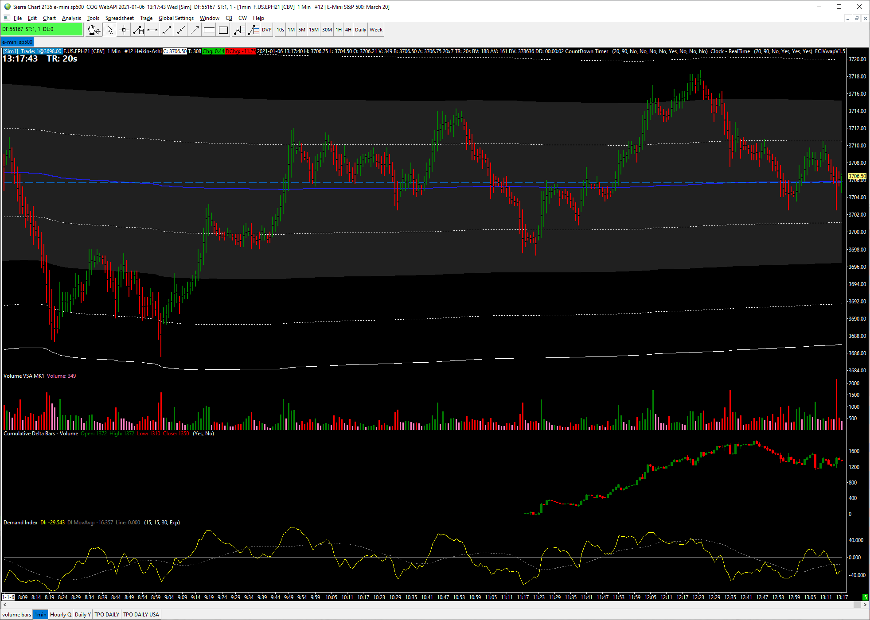Open the Help menu
The width and height of the screenshot is (870, 620).
(x=258, y=18)
